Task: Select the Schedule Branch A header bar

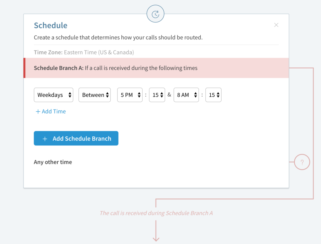Action: click(156, 68)
